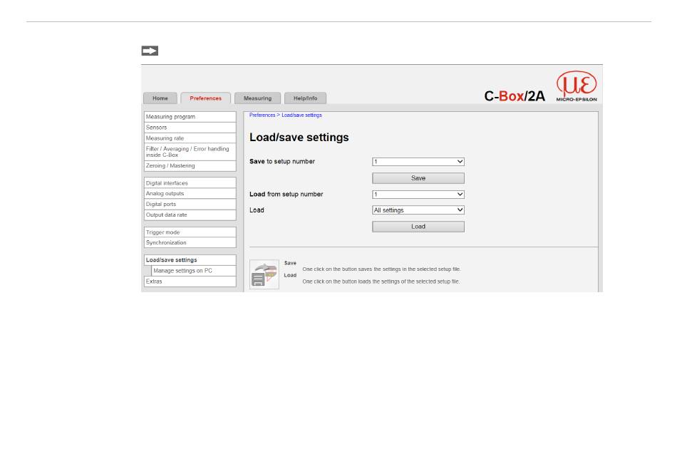Expand Load from setup number dropdown
677x474 pixels.
click(x=418, y=195)
